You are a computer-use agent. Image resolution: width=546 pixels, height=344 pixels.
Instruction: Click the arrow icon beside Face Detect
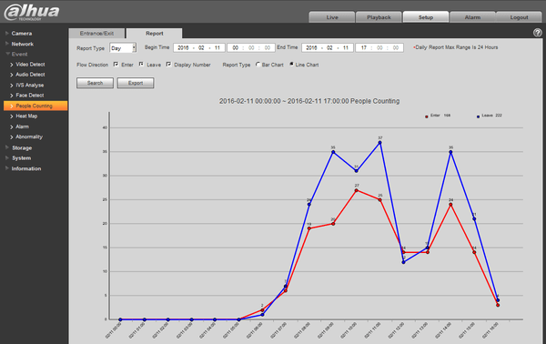click(x=12, y=96)
